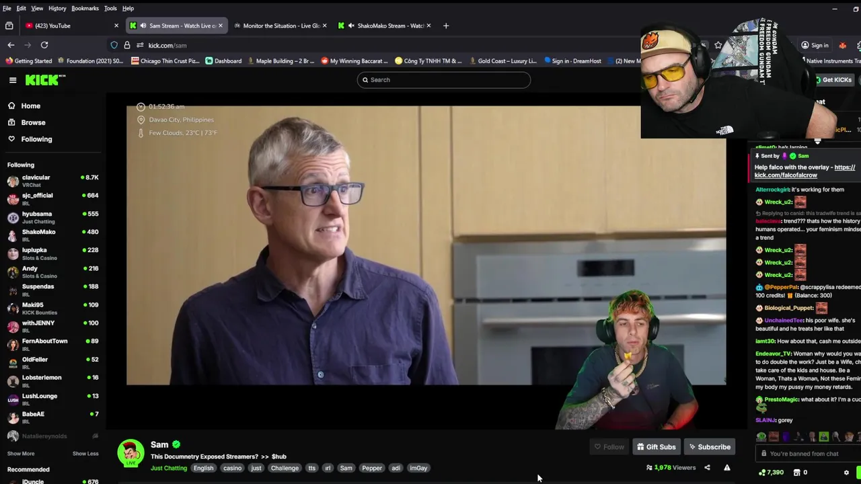Screen dimensions: 861x484
Task: Open the History menu
Action: tap(57, 8)
